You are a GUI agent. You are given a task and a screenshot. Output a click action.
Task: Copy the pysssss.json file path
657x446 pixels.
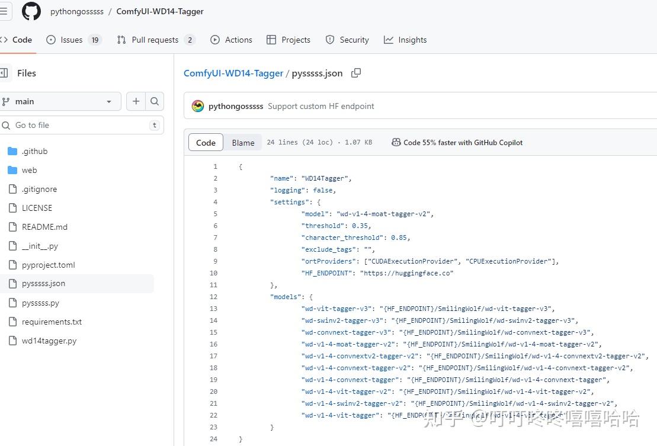pos(355,73)
